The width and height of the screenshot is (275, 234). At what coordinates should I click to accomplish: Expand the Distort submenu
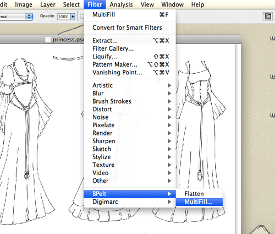click(x=130, y=109)
